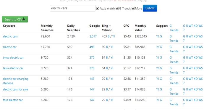Click Suggest 'G' link in electric cars row
This screenshot has height=110, width=204.
click(161, 36)
